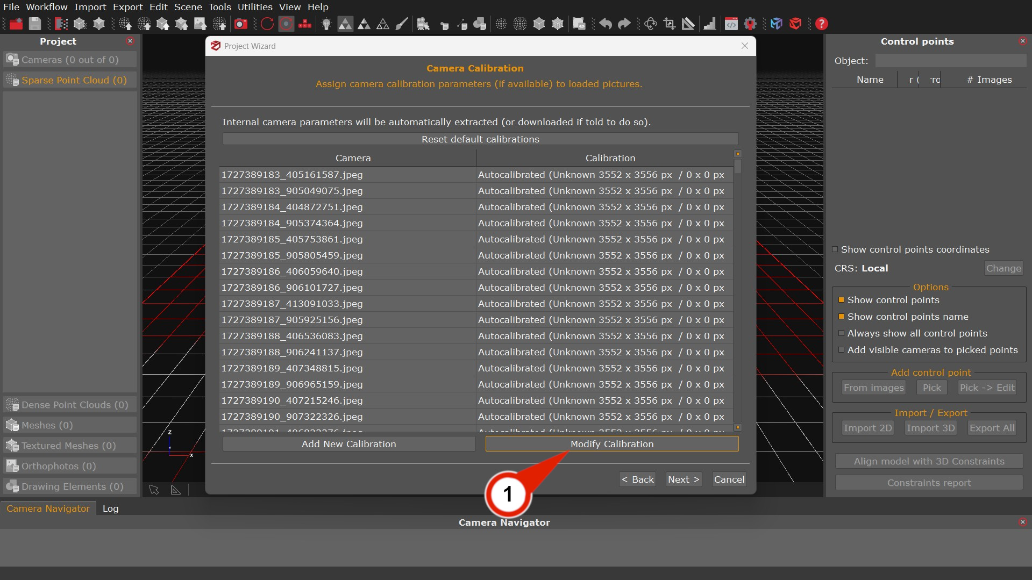Click the open project folder icon

tap(16, 24)
